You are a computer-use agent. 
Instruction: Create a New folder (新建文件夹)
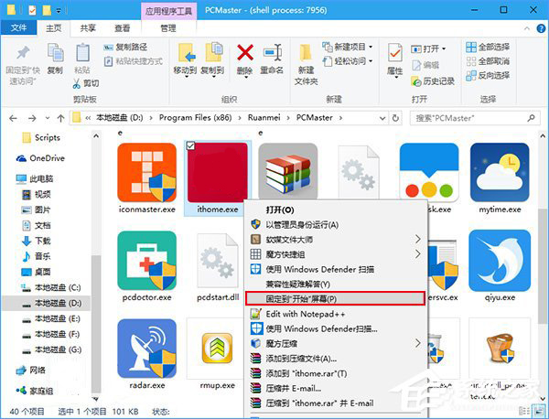pos(306,65)
